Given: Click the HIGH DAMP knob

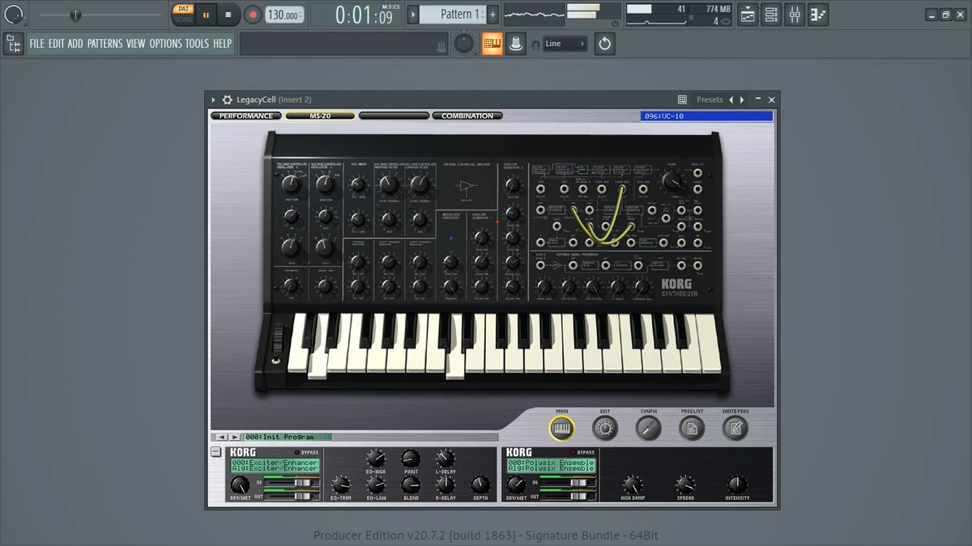Looking at the screenshot, I should click(x=632, y=485).
